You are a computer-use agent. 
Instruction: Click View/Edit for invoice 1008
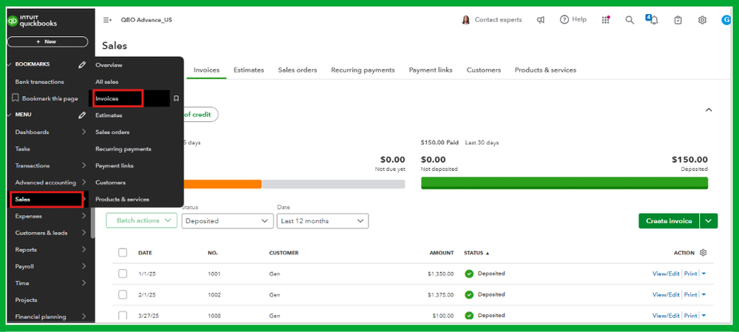[x=666, y=315]
